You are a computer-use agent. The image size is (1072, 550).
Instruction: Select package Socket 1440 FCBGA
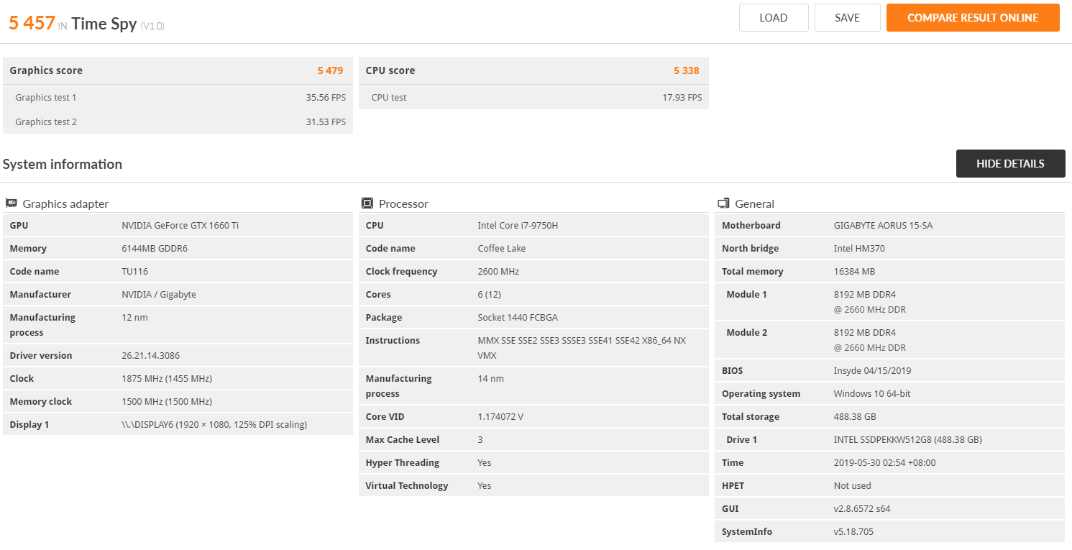tap(518, 317)
